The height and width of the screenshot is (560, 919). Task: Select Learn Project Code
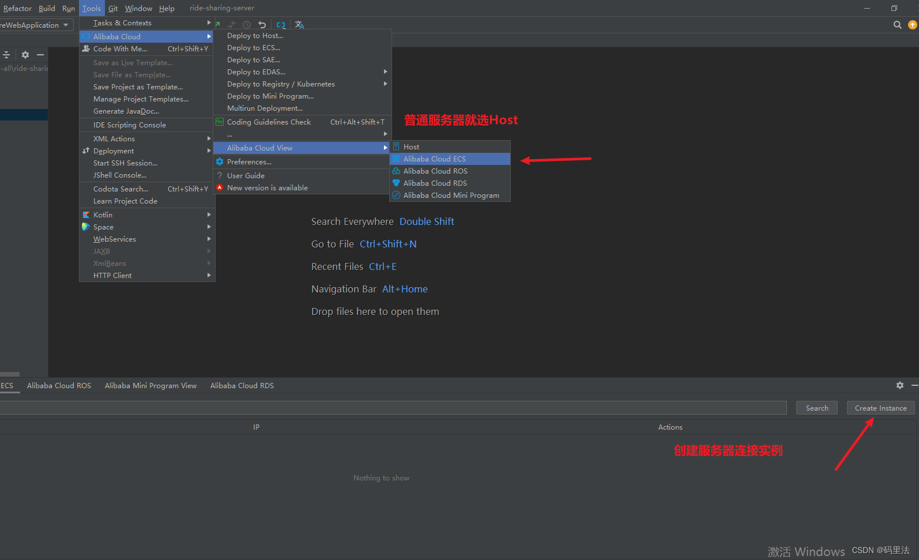pos(147,201)
